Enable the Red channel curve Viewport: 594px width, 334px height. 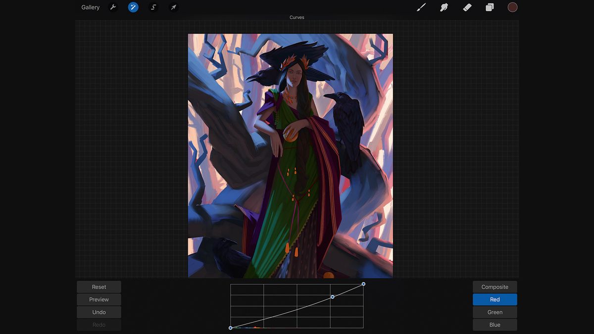pyautogui.click(x=495, y=299)
